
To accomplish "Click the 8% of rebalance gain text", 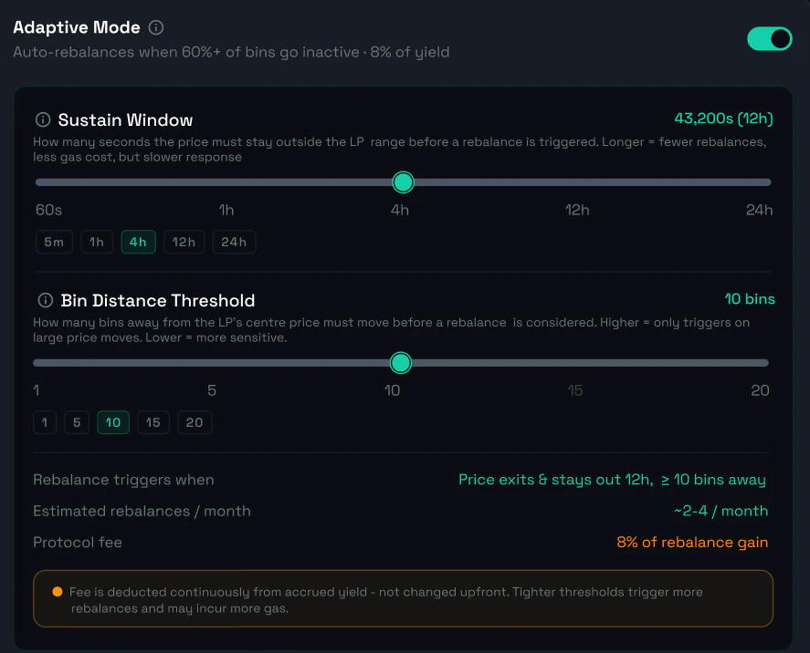I will pyautogui.click(x=691, y=542).
